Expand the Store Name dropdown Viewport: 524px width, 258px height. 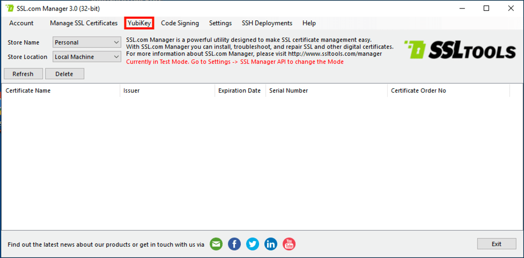point(87,42)
